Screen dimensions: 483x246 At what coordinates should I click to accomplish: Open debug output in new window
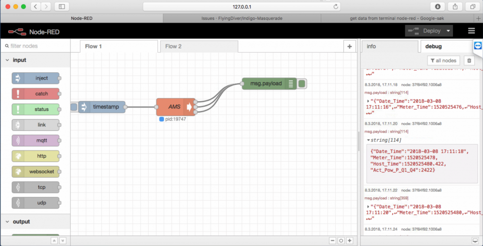click(475, 241)
